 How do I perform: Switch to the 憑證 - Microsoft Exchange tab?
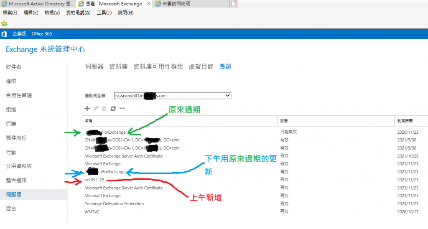(x=115, y=3)
